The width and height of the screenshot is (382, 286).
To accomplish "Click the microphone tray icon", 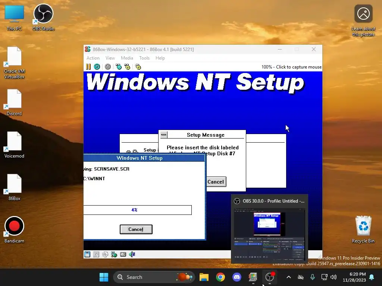I will [x=313, y=277].
